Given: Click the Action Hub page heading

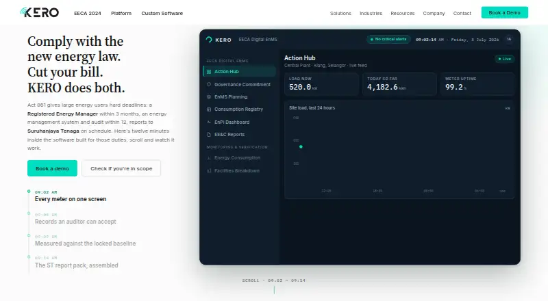Looking at the screenshot, I should [x=299, y=58].
